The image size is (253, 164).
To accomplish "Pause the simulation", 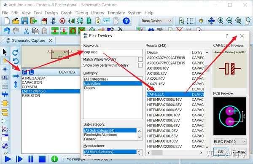I will [31, 159].
